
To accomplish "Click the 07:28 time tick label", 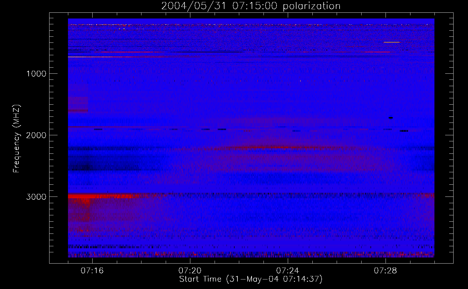I will [386, 271].
